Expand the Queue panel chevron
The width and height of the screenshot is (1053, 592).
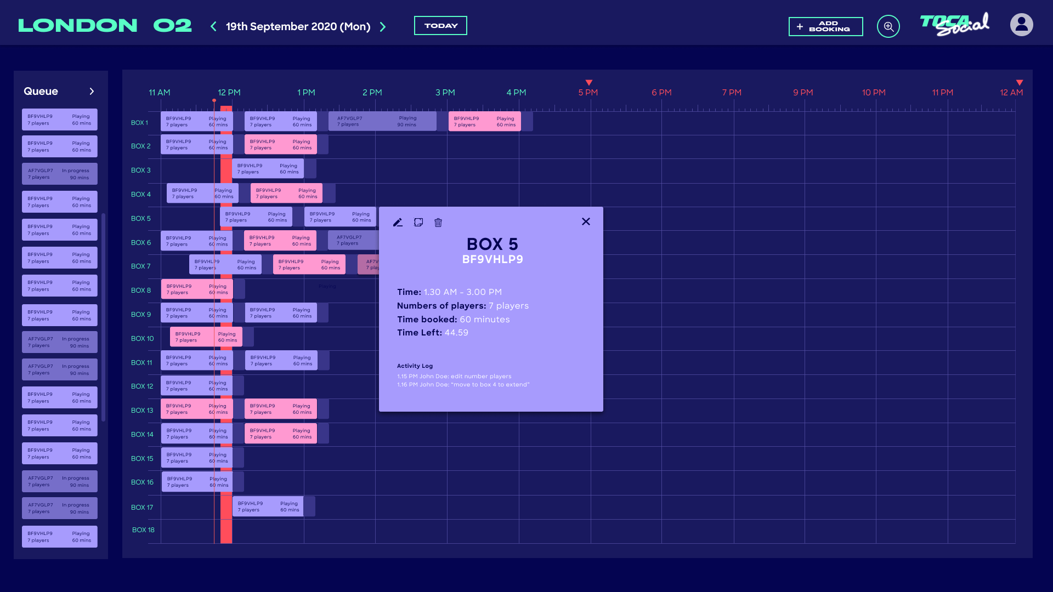pos(92,92)
